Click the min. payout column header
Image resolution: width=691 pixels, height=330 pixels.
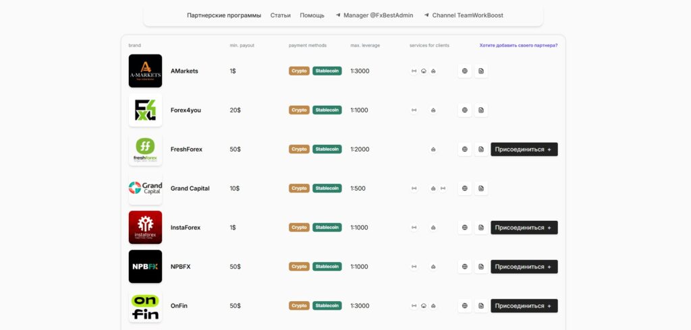point(242,45)
